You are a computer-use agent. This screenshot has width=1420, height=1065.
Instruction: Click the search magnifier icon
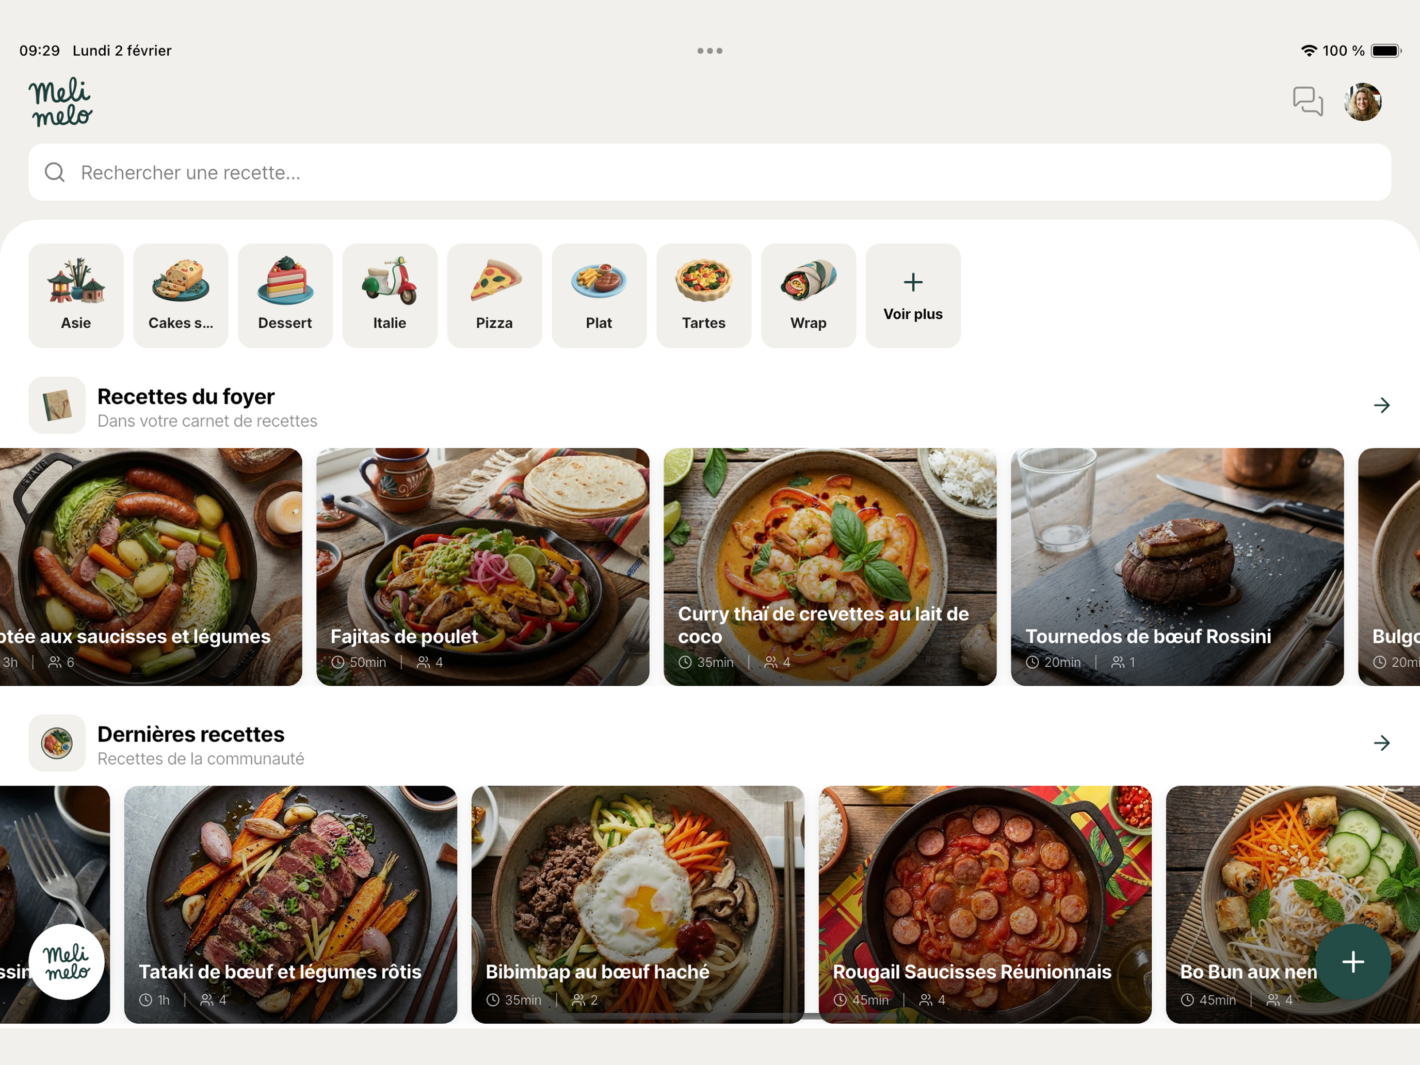point(55,172)
